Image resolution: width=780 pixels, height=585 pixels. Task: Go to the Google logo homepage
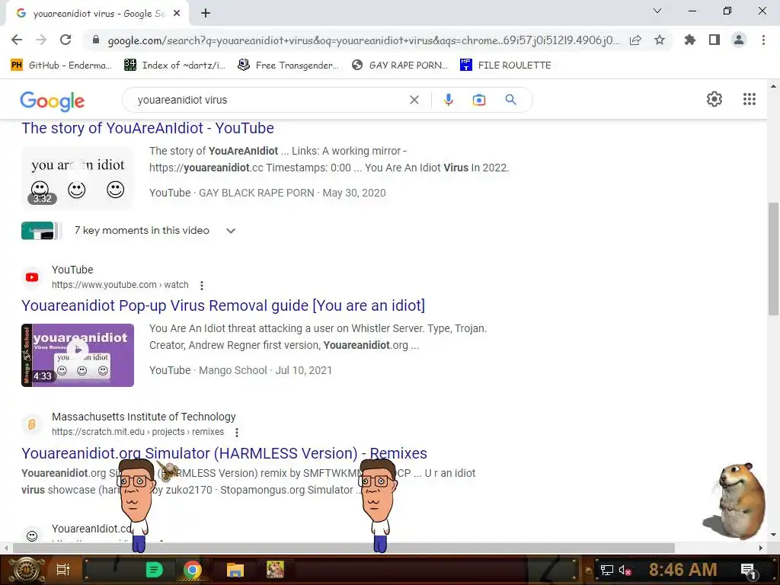(x=53, y=101)
